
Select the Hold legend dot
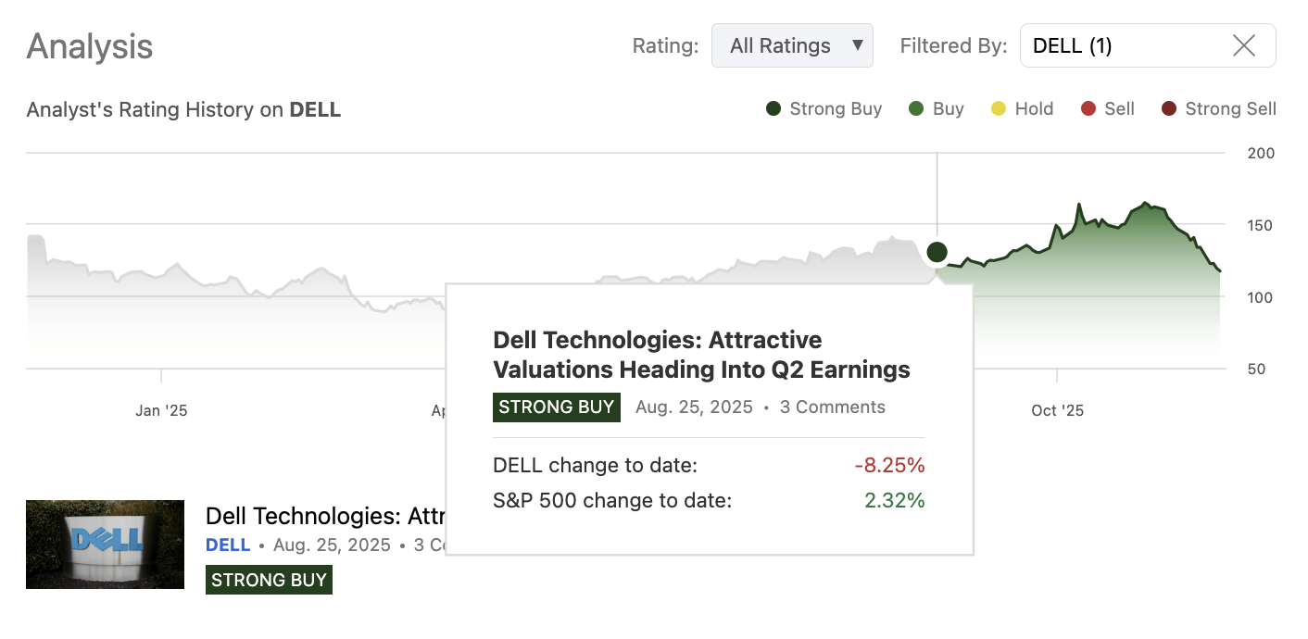(x=999, y=108)
